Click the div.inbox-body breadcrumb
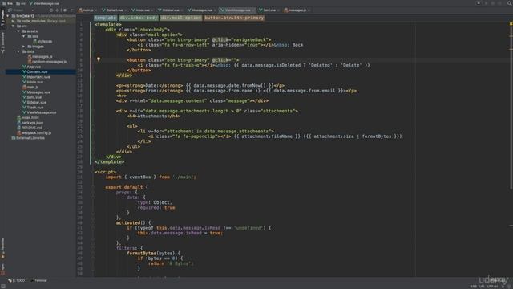The width and height of the screenshot is (513, 289). coord(139,18)
